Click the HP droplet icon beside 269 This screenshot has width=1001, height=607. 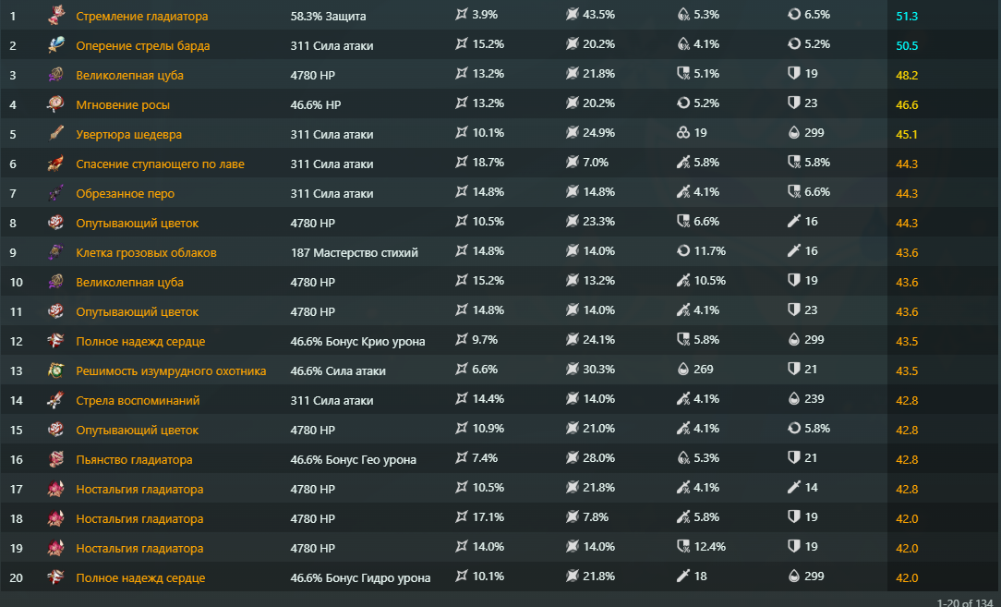pos(683,370)
